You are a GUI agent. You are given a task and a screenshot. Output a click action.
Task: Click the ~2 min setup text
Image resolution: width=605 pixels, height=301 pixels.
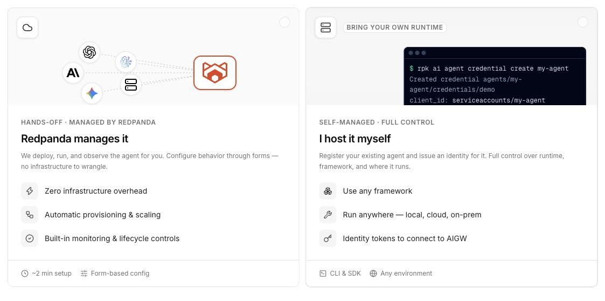pyautogui.click(x=52, y=273)
